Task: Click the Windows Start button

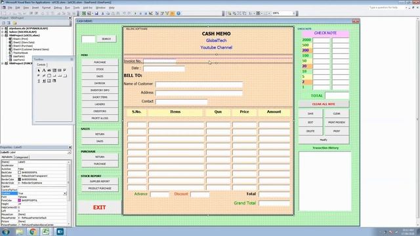Action: coord(6,231)
